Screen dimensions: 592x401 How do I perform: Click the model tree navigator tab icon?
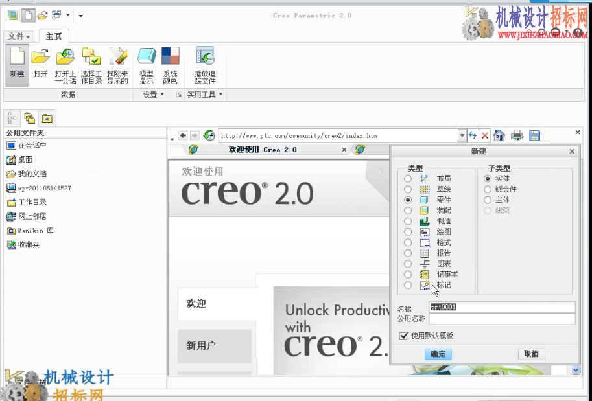[12, 119]
